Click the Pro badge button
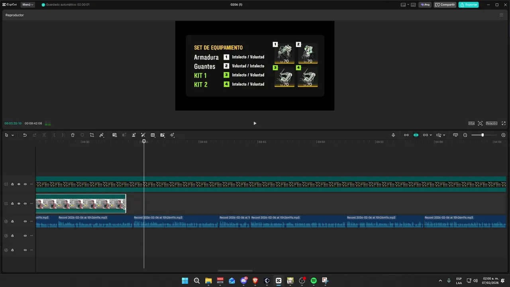510x287 pixels. click(x=425, y=5)
